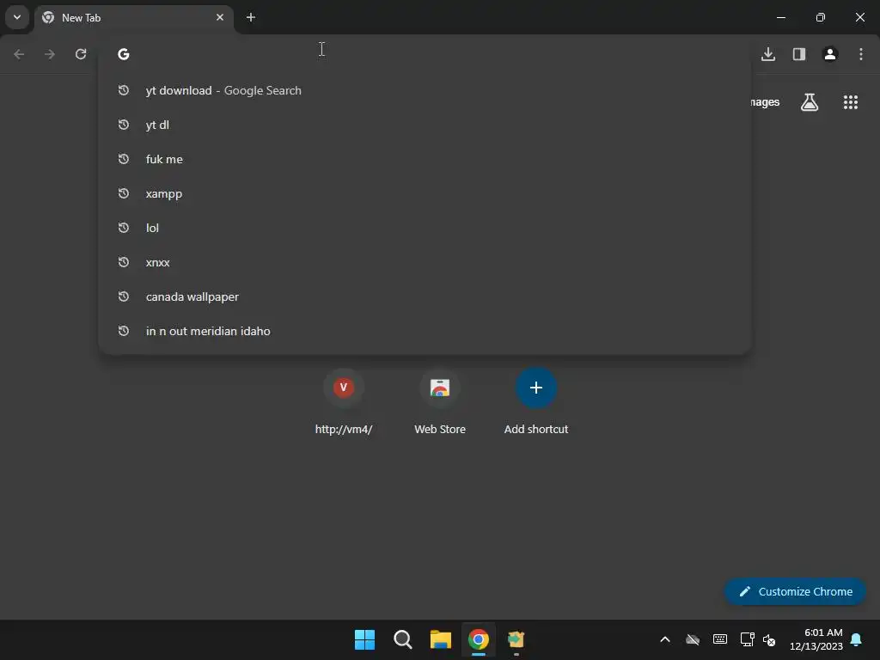Go back with the back arrow
Viewport: 880px width, 660px height.
19,54
